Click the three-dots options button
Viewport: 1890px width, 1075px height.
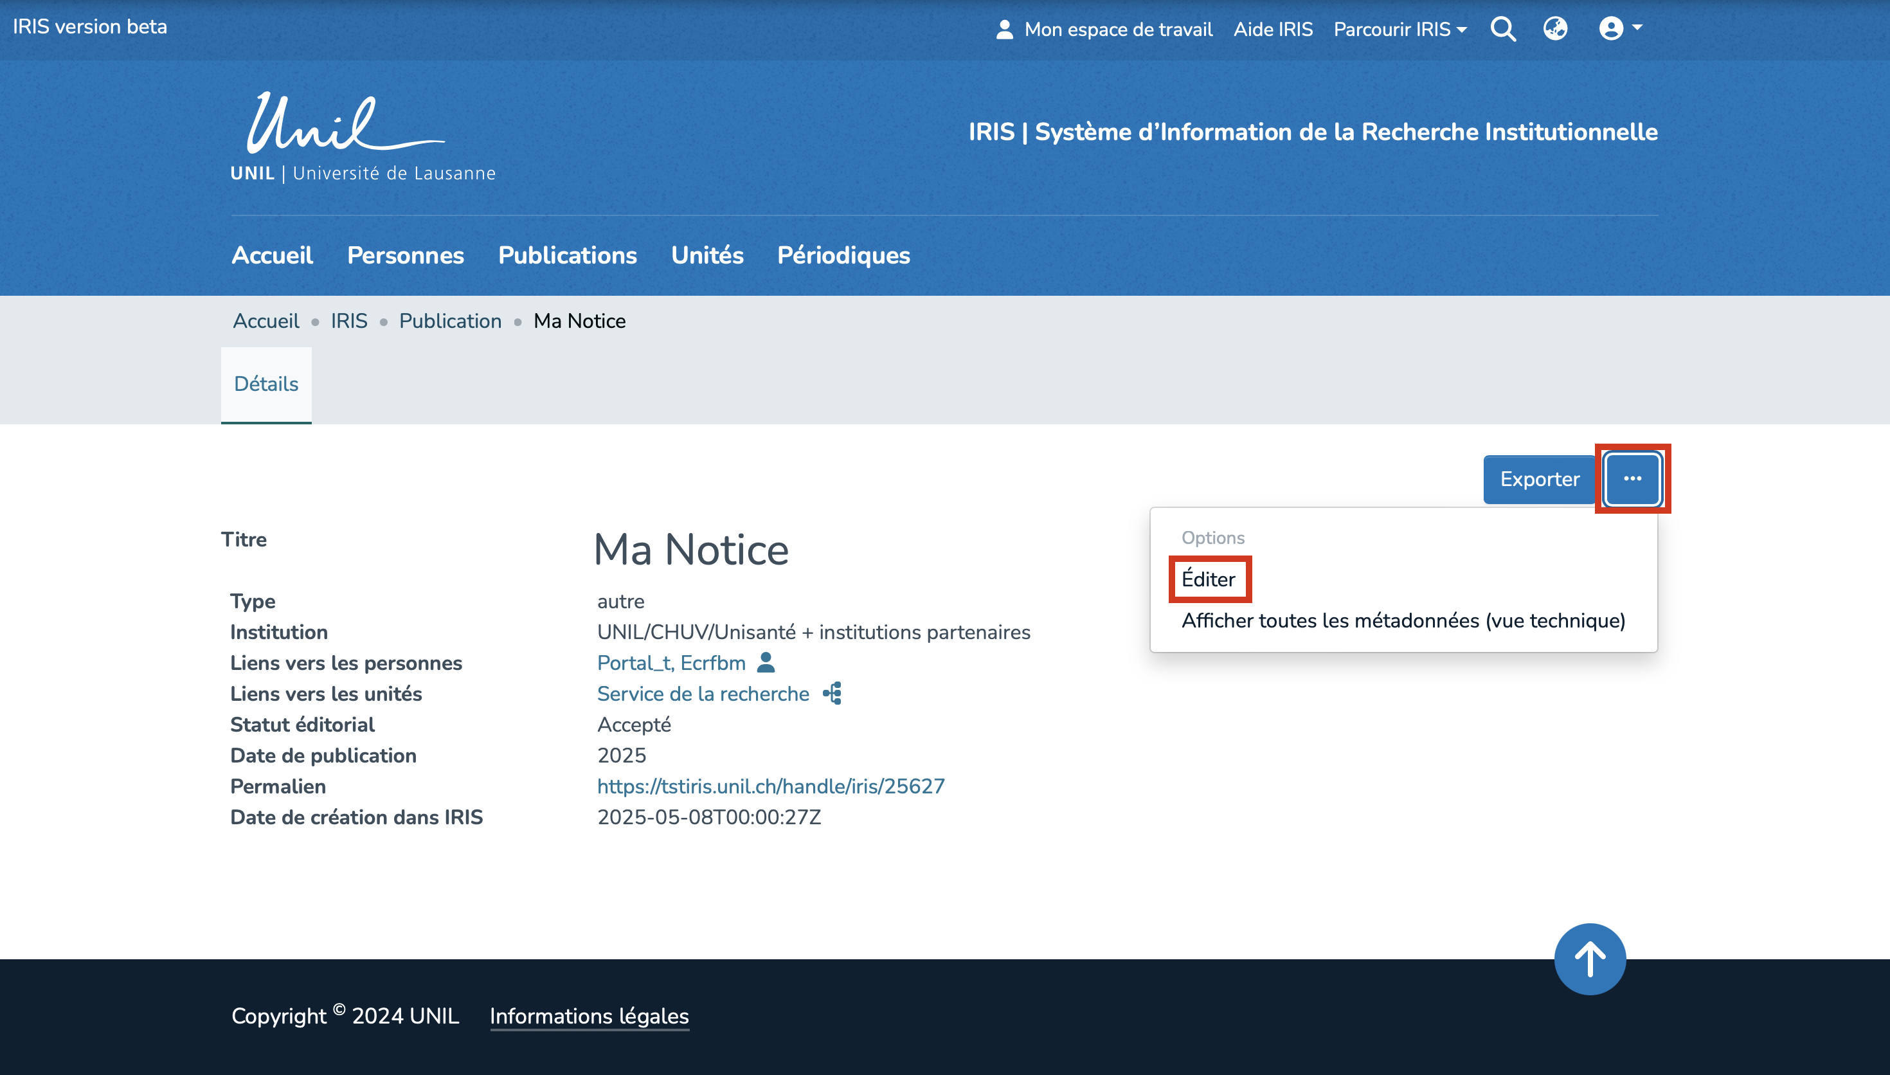coord(1632,479)
